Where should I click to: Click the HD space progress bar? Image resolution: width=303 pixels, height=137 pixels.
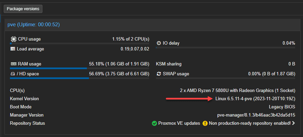point(80,78)
